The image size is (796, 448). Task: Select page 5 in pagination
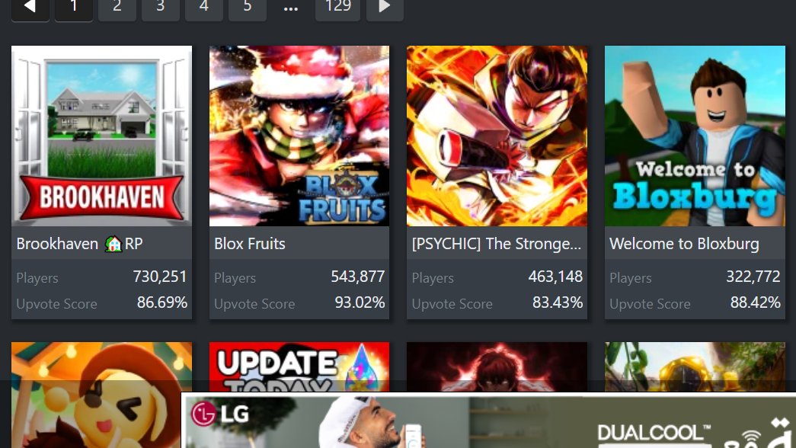pyautogui.click(x=248, y=8)
